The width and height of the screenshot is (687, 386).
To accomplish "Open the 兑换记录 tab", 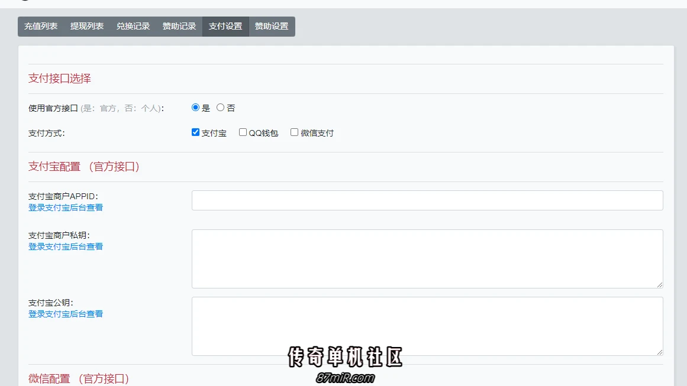I will tap(133, 26).
